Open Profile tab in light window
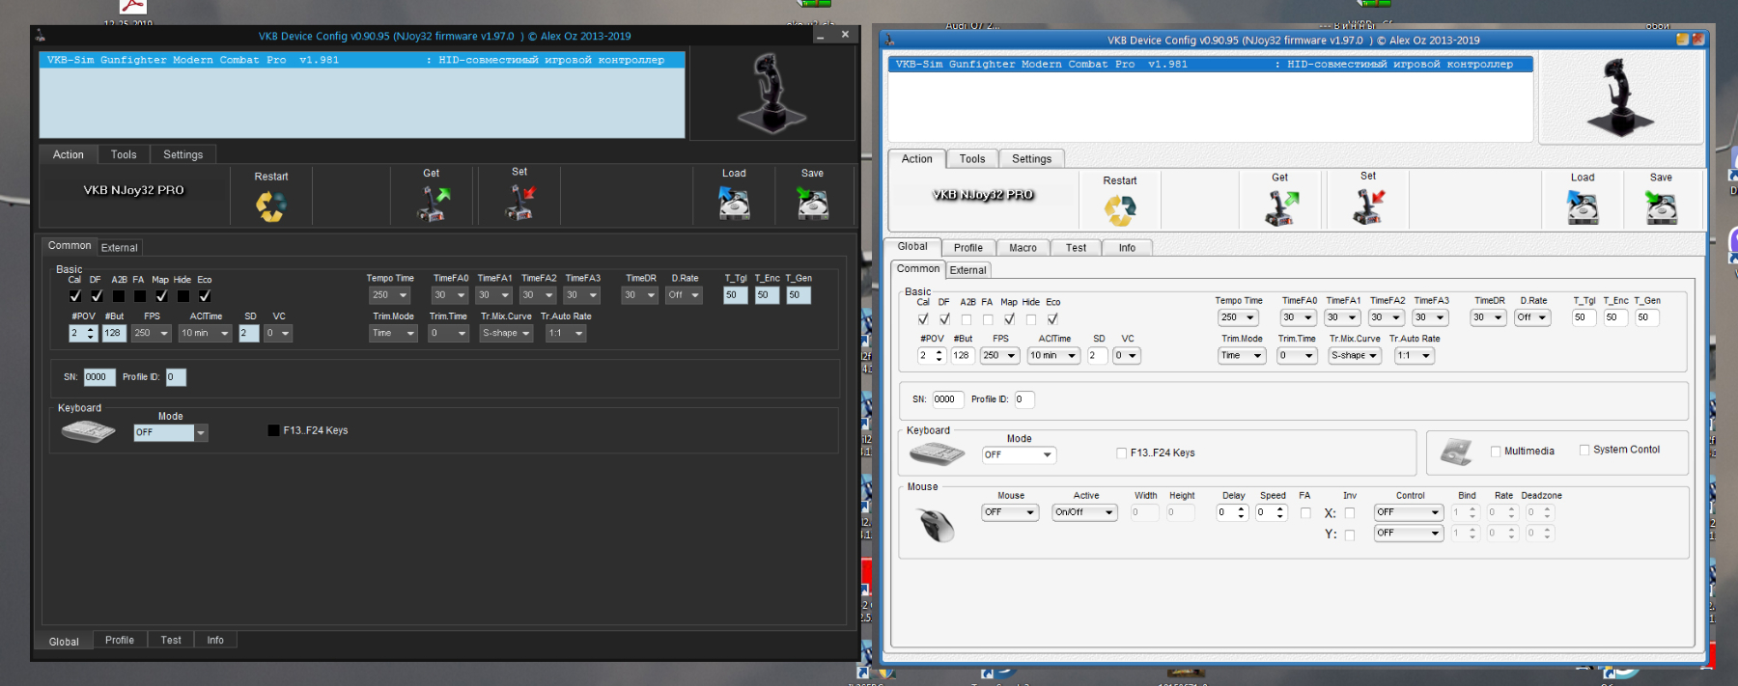Image resolution: width=1738 pixels, height=686 pixels. [x=968, y=248]
